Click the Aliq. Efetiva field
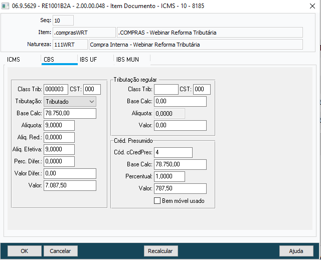The image size is (321, 260). point(59,149)
